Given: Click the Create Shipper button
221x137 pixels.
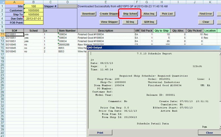Looking at the screenshot, I should coord(109,14).
